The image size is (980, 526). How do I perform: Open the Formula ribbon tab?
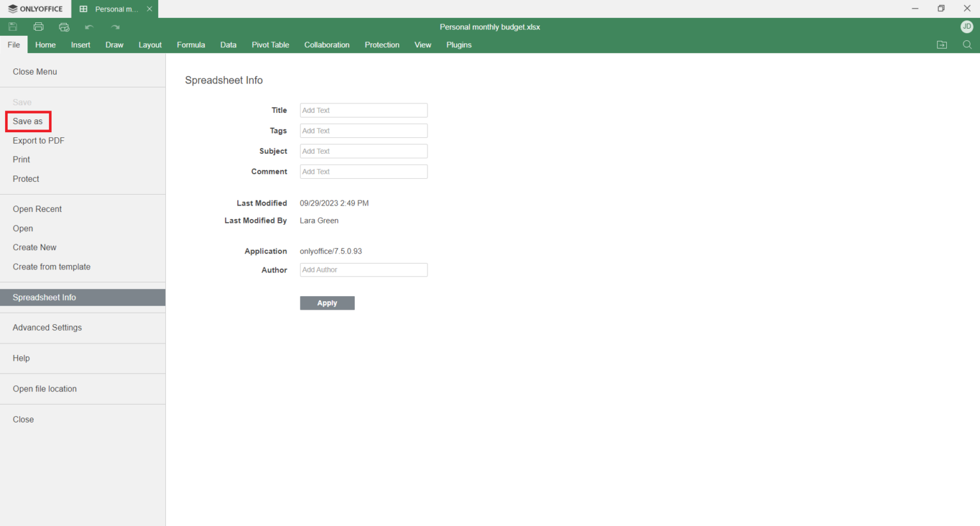tap(191, 45)
